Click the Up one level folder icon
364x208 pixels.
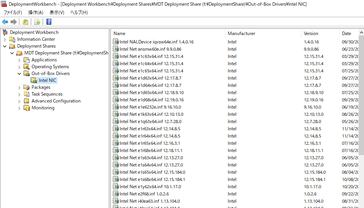click(25, 22)
